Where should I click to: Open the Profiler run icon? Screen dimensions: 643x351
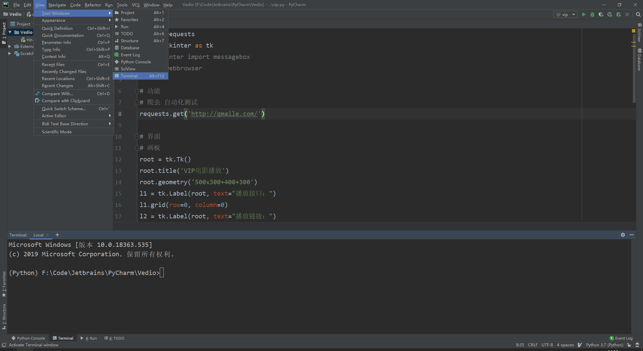pyautogui.click(x=610, y=14)
